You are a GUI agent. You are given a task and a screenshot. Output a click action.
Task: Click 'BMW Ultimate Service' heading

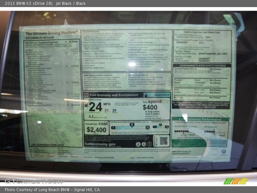(138, 75)
